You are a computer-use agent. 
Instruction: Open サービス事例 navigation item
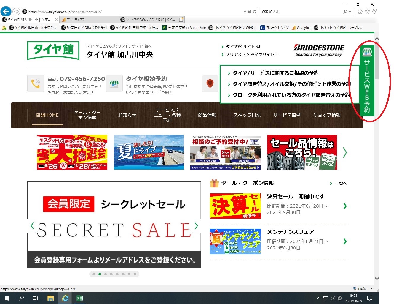(287, 115)
